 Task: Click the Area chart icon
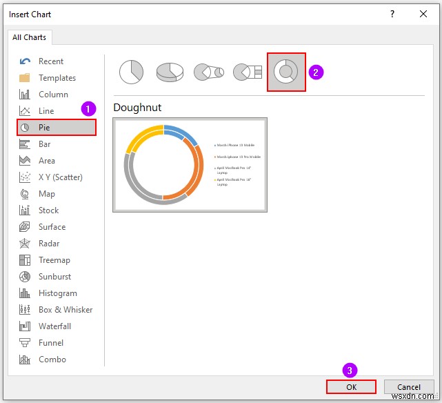point(25,161)
